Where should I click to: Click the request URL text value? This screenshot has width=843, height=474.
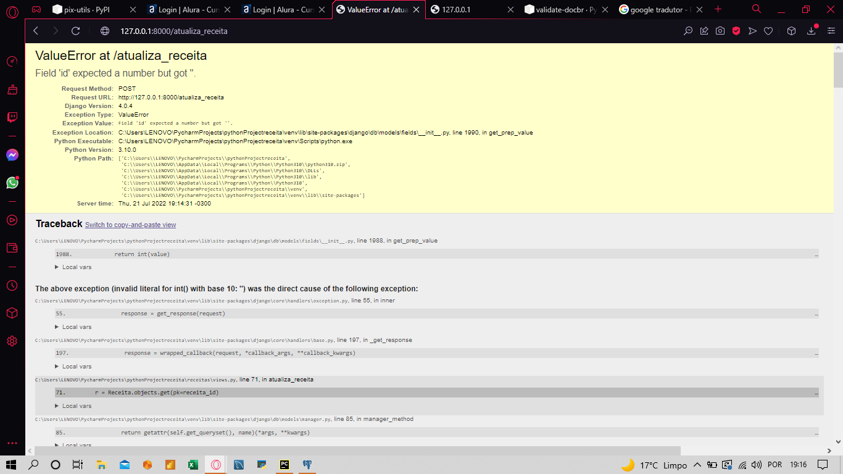pos(171,98)
